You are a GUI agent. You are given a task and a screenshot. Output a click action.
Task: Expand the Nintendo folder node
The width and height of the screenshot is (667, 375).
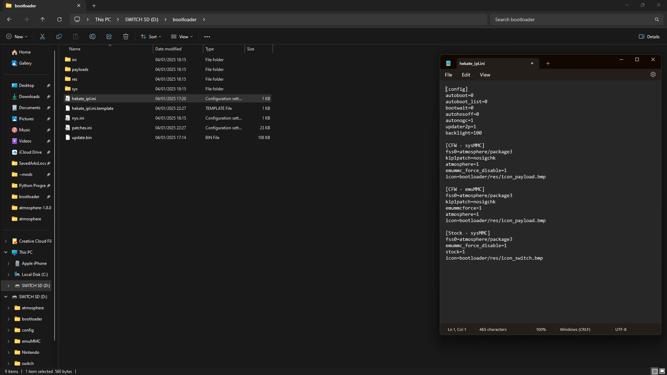click(x=9, y=352)
